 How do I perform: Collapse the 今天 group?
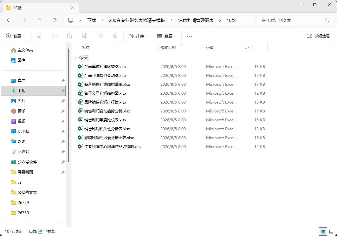76,58
